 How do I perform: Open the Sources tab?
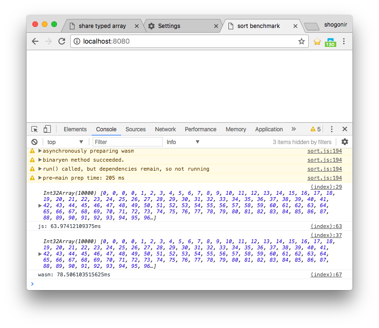pyautogui.click(x=135, y=129)
